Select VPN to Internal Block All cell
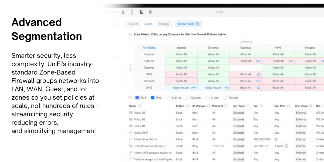The width and height of the screenshot is (324, 162). coord(181,74)
